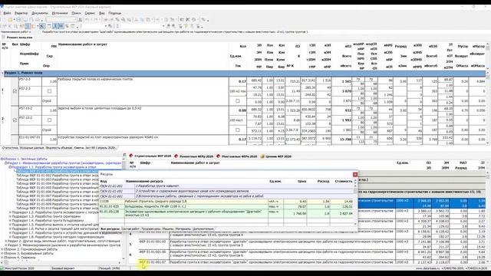Select resource row Бульдозеры, мощность 79 кВт

tap(227, 206)
